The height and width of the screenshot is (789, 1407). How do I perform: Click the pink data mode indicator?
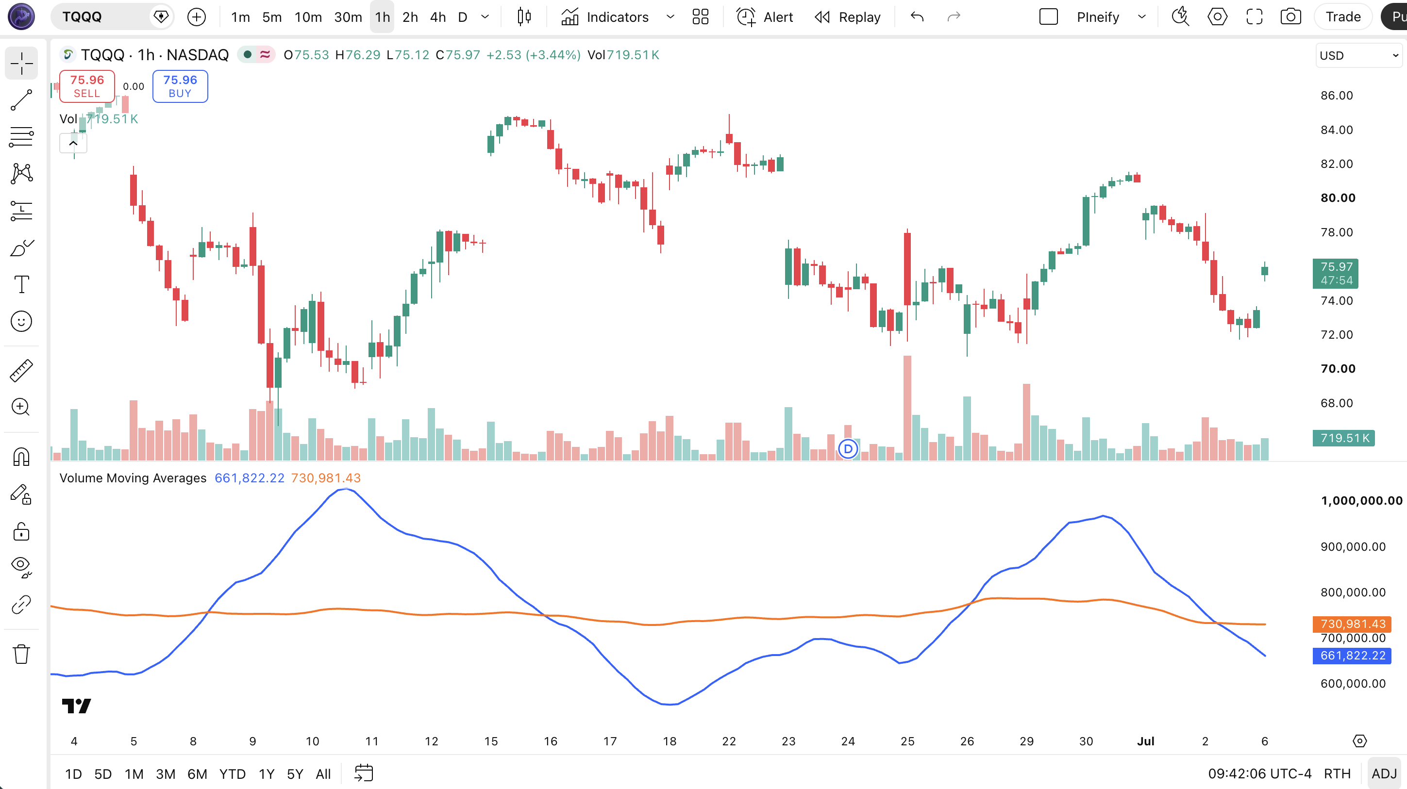coord(265,54)
